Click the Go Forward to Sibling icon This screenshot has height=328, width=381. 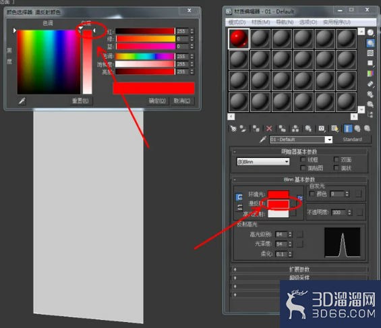pos(367,128)
